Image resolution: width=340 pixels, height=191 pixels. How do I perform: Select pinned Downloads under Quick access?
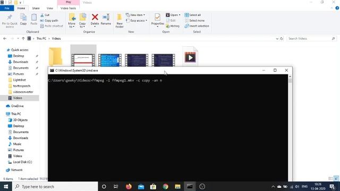point(20,62)
